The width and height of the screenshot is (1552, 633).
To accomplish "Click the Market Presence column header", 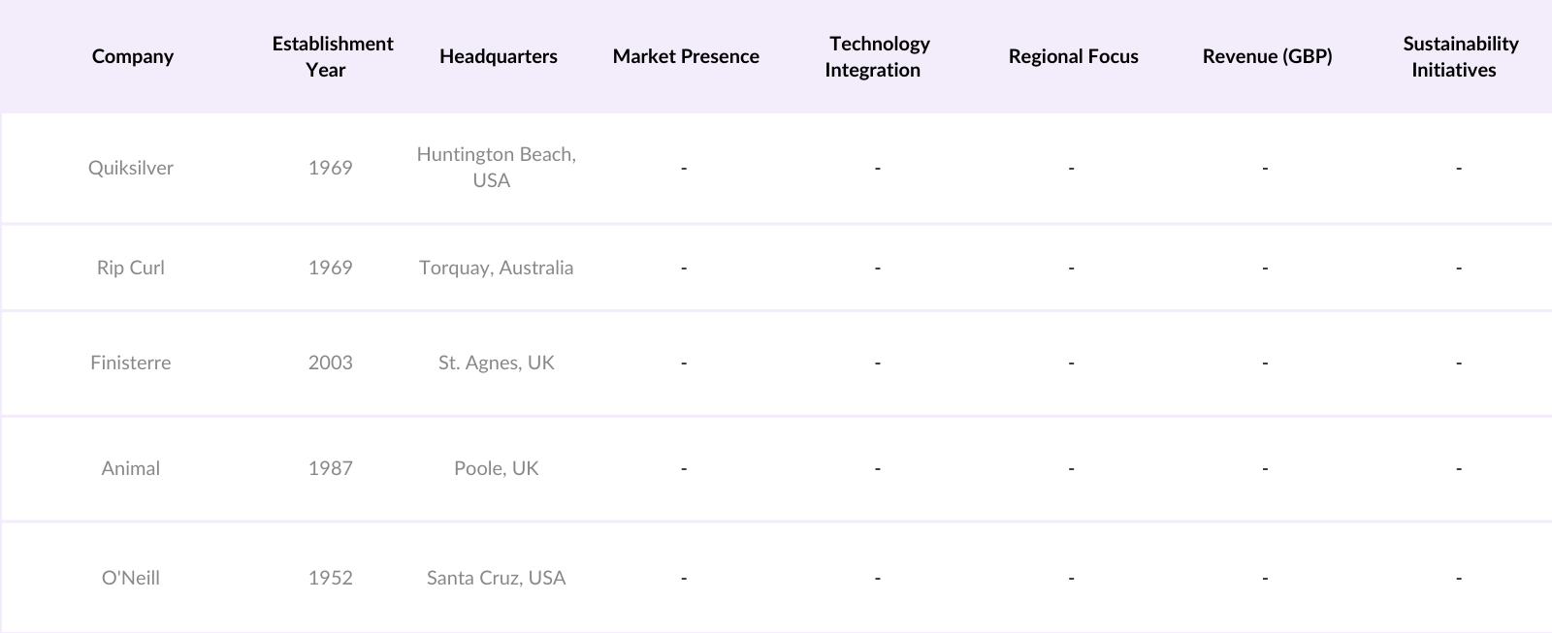I will 686,56.
